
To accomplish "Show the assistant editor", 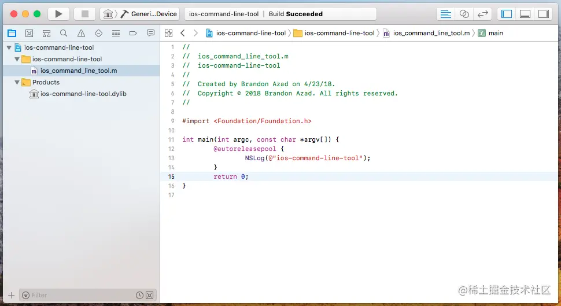I will [x=464, y=14].
